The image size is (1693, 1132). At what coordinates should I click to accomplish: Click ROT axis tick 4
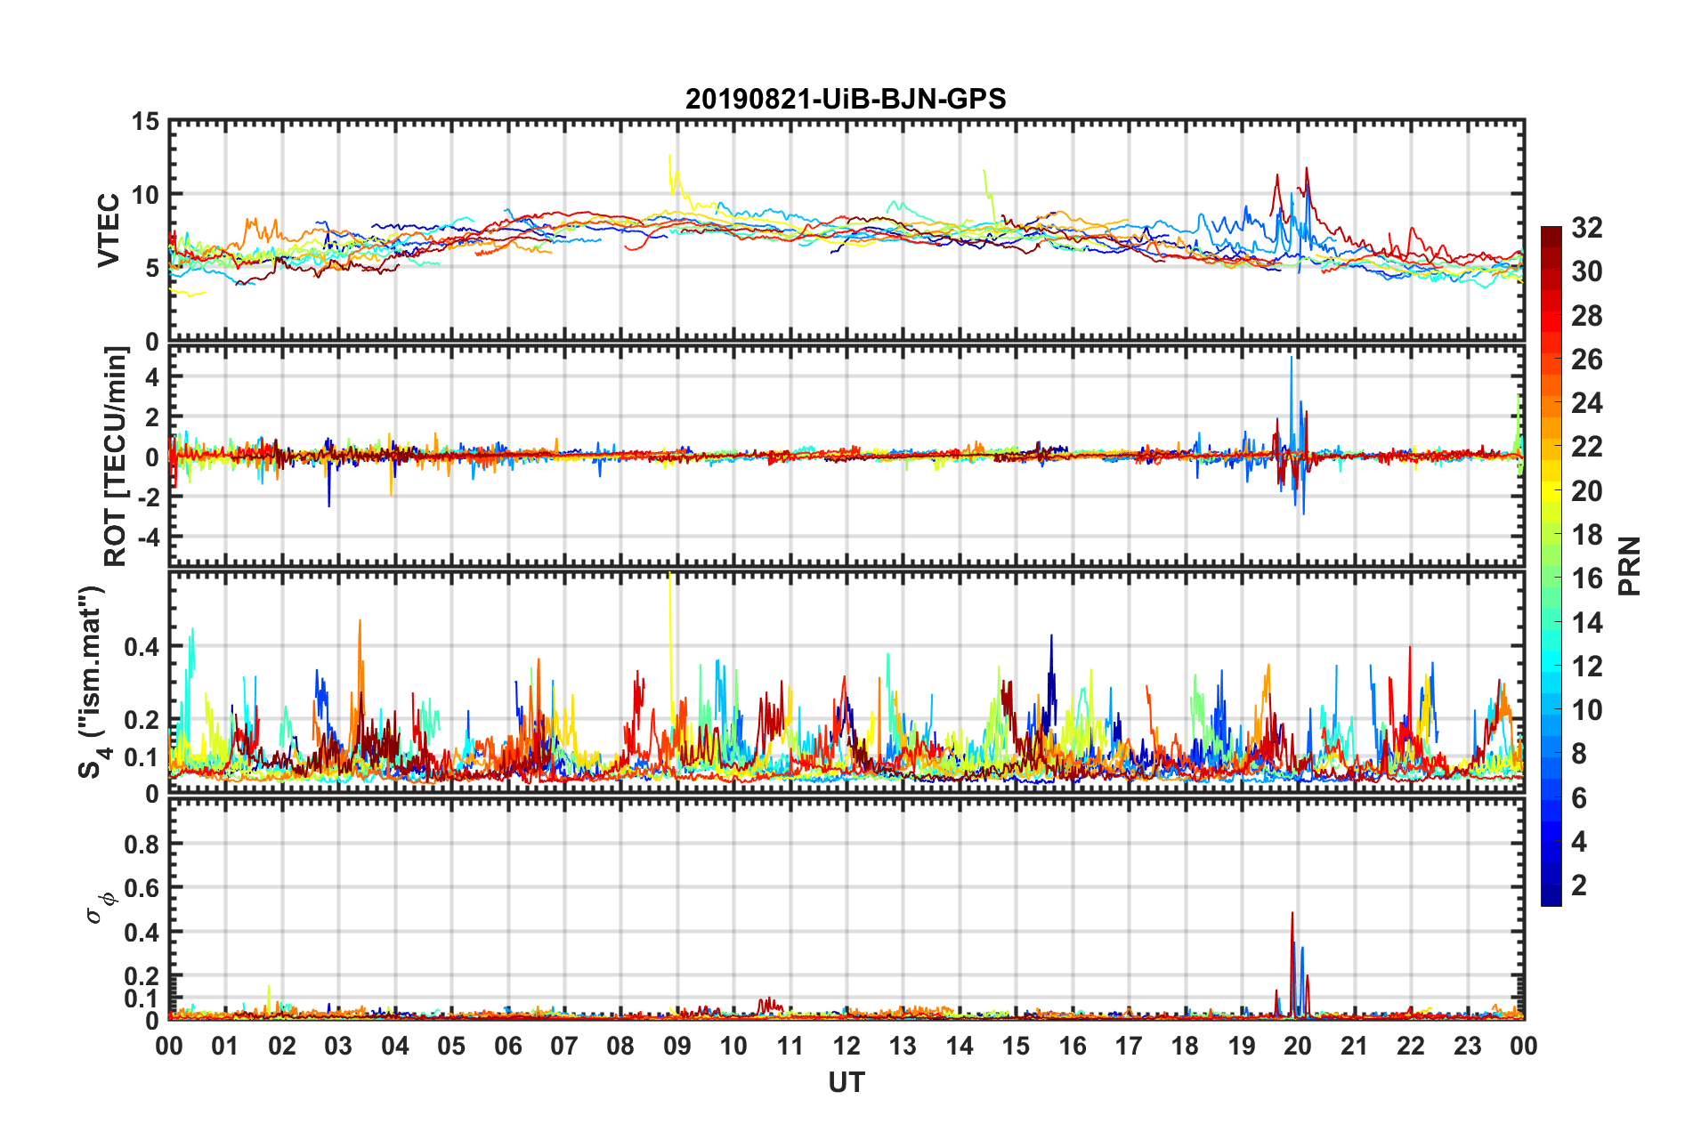tap(152, 377)
